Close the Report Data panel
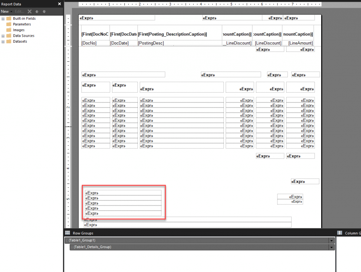 point(59,4)
